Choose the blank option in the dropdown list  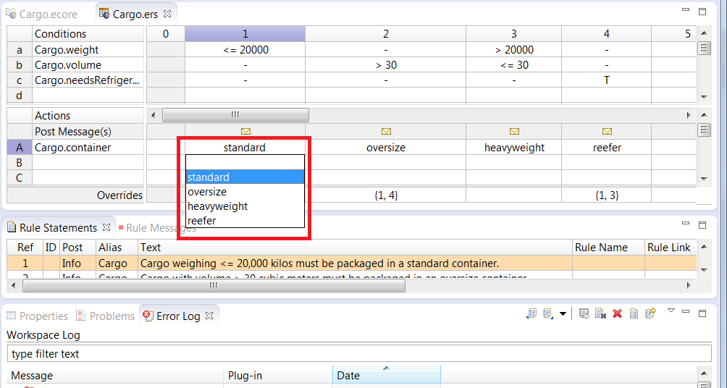click(245, 162)
